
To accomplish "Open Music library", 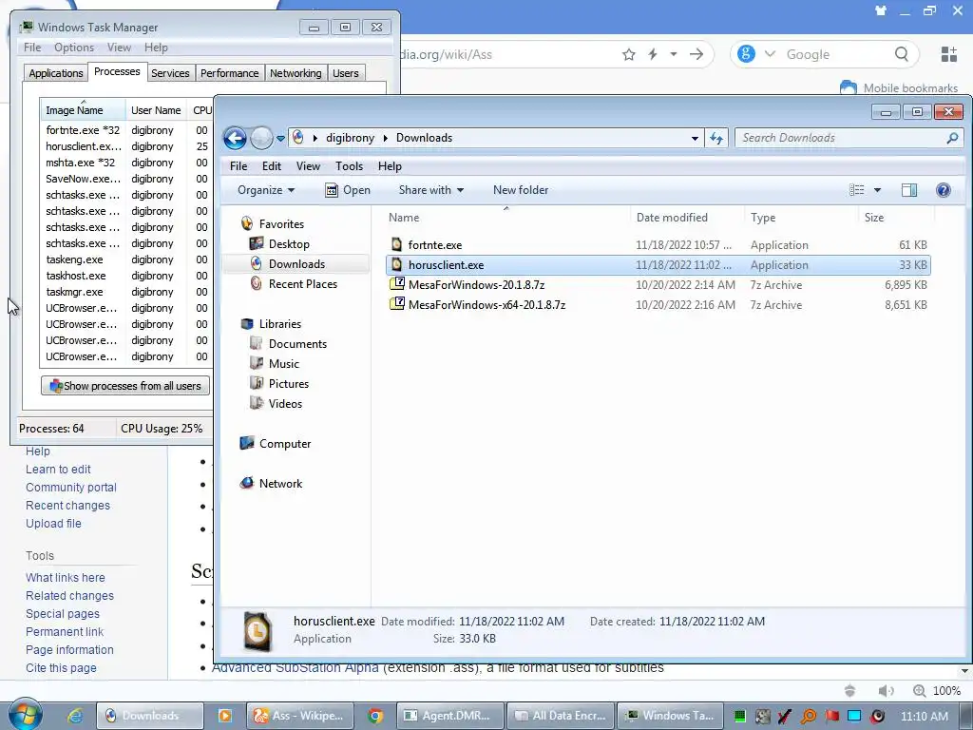I will [x=283, y=364].
